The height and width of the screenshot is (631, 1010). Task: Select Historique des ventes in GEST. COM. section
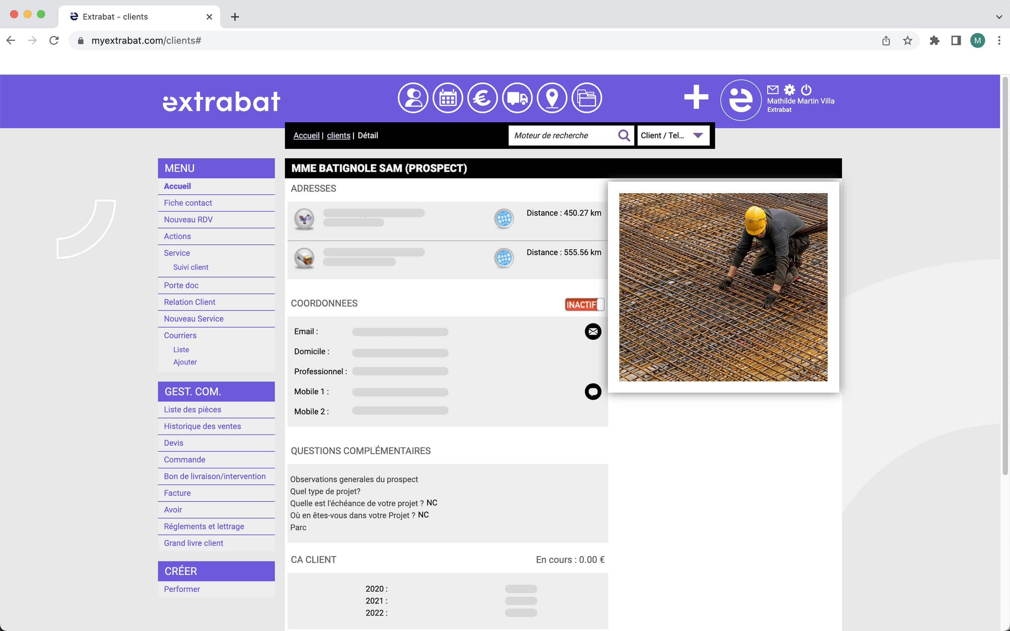point(202,425)
